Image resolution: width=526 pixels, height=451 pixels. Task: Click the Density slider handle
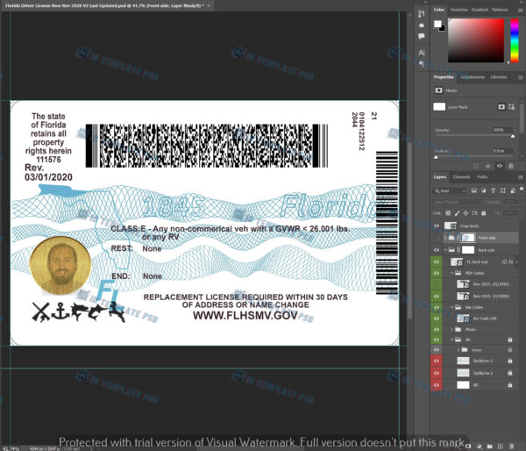click(513, 136)
